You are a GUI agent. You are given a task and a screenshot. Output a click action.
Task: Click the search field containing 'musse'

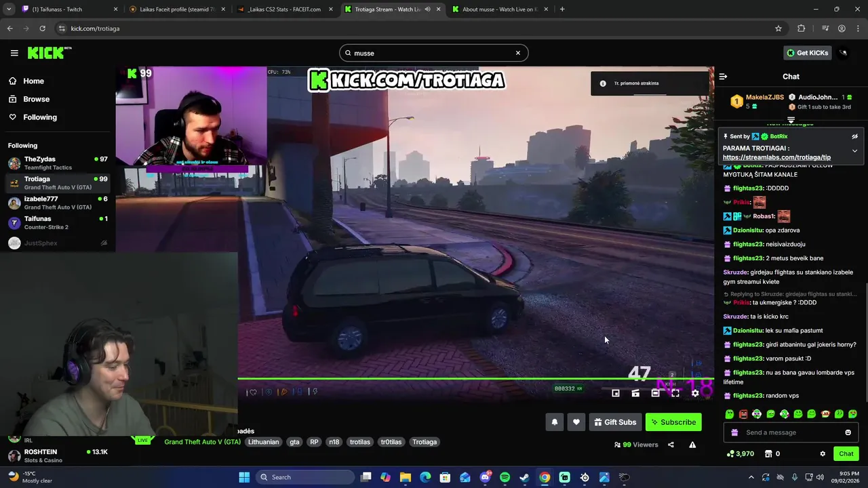tap(433, 53)
